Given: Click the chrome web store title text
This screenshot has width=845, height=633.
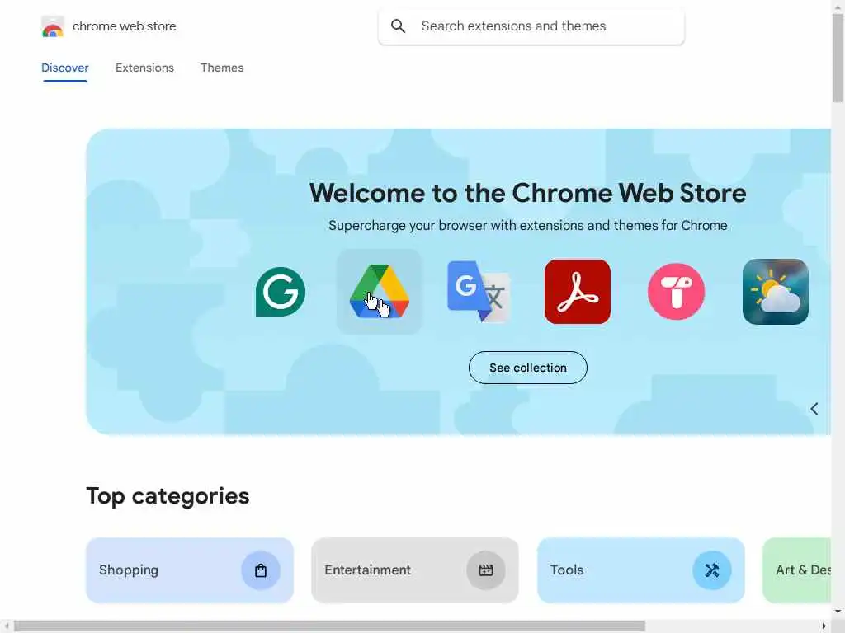Looking at the screenshot, I should 124,26.
